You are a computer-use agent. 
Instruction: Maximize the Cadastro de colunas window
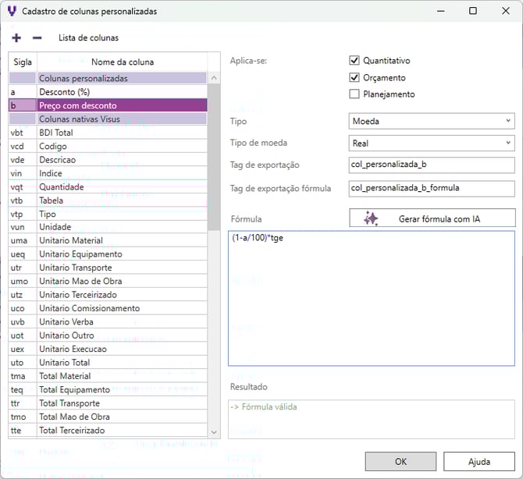[473, 11]
